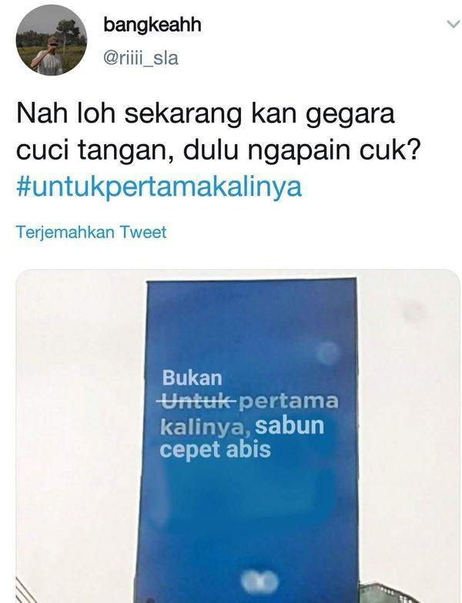
Task: Click the struck-through 'Untuk' on billboard
Action: tap(196, 401)
